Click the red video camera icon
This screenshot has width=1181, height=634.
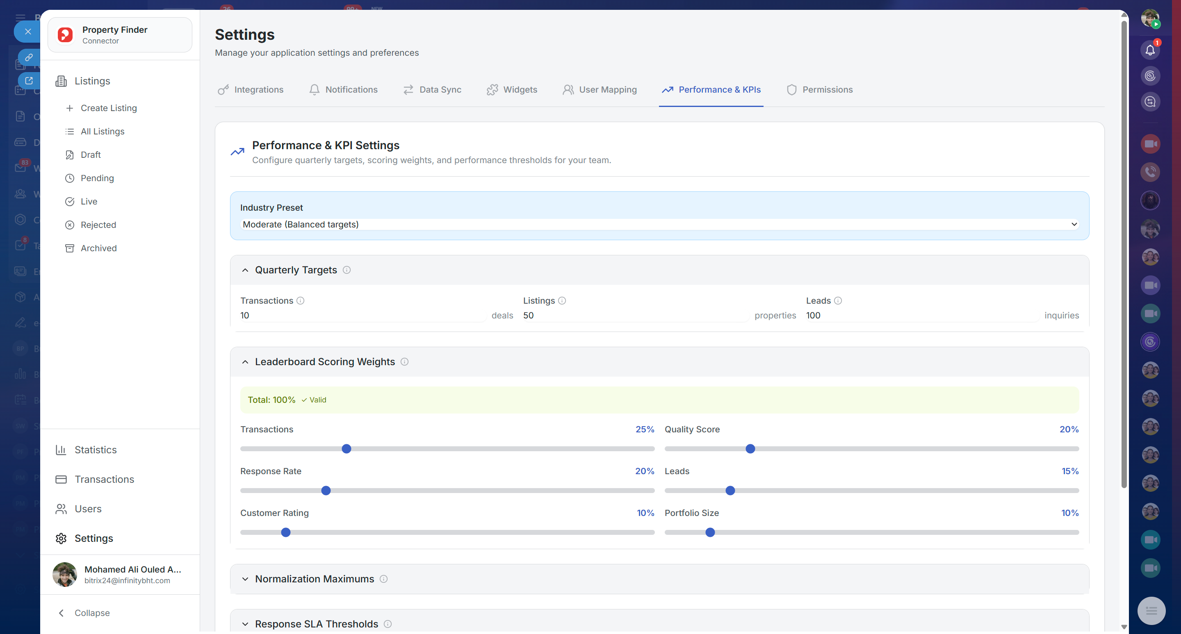1149,144
